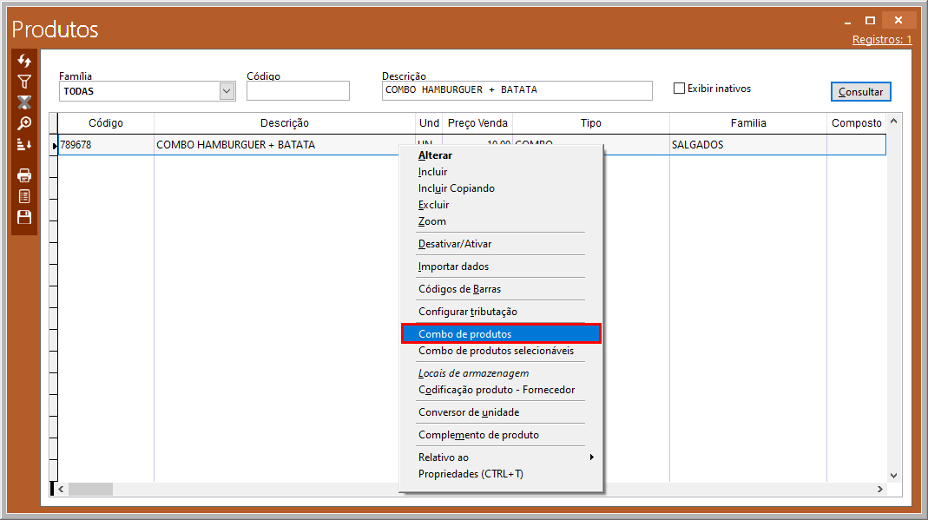Click the Código input field
This screenshot has height=520, width=928.
pyautogui.click(x=298, y=91)
